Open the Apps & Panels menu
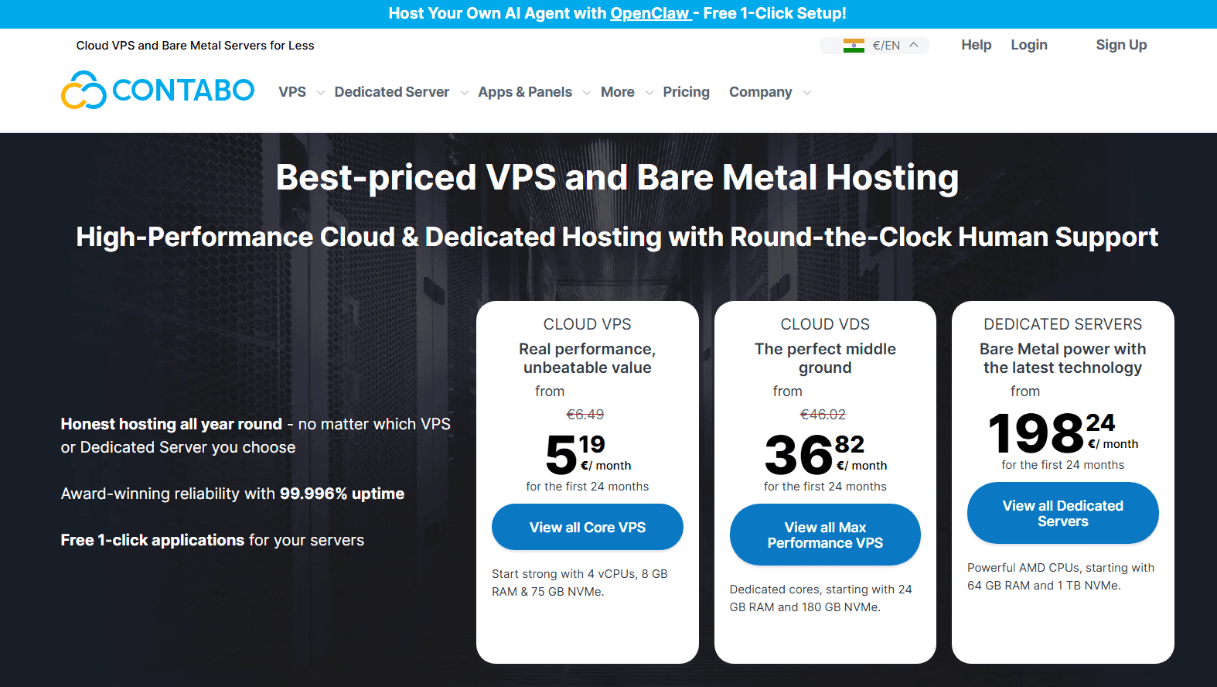Image resolution: width=1217 pixels, height=687 pixels. (x=525, y=92)
